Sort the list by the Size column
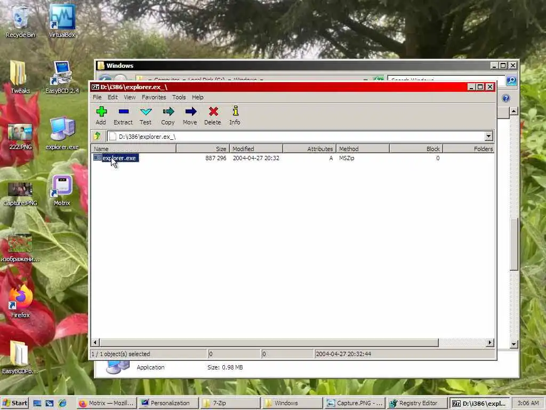 (x=203, y=149)
